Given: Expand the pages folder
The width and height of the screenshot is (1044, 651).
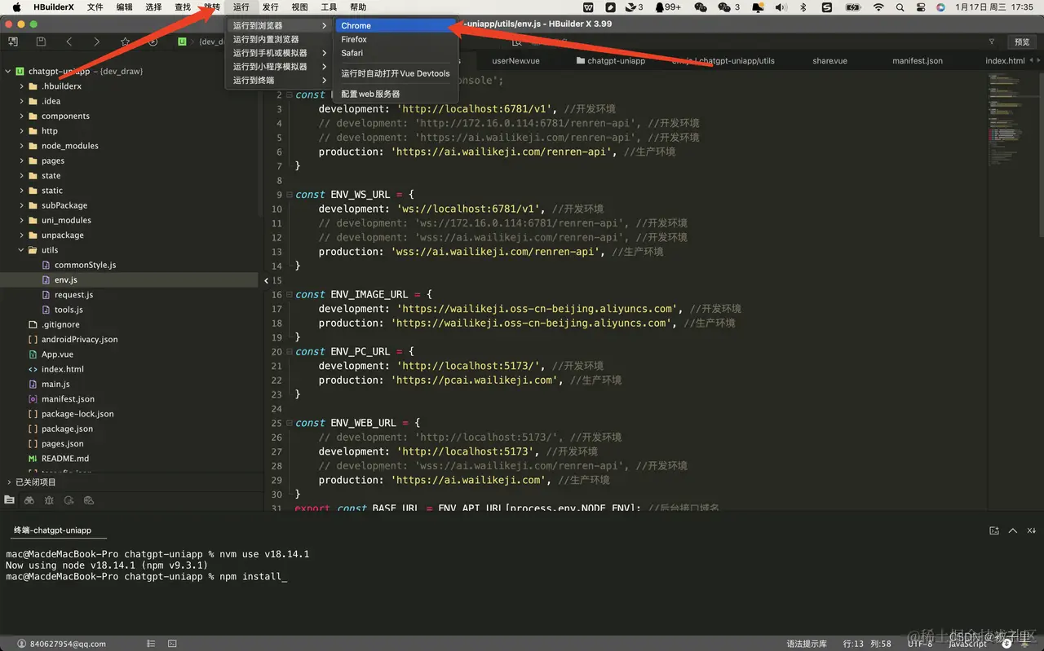Looking at the screenshot, I should [x=22, y=161].
